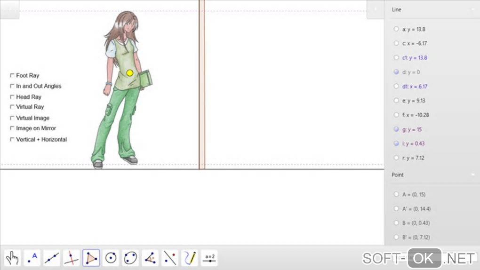The width and height of the screenshot is (480, 270).
Task: Select the Pen/Freehand tool
Action: (x=190, y=258)
